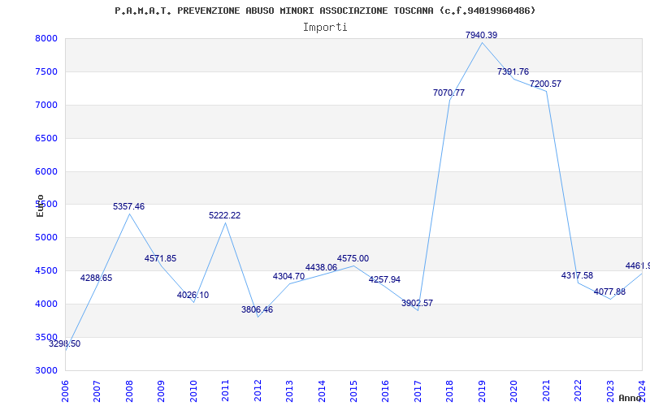Select the 7200.57 data label
The height and width of the screenshot is (406, 650).
(x=545, y=84)
